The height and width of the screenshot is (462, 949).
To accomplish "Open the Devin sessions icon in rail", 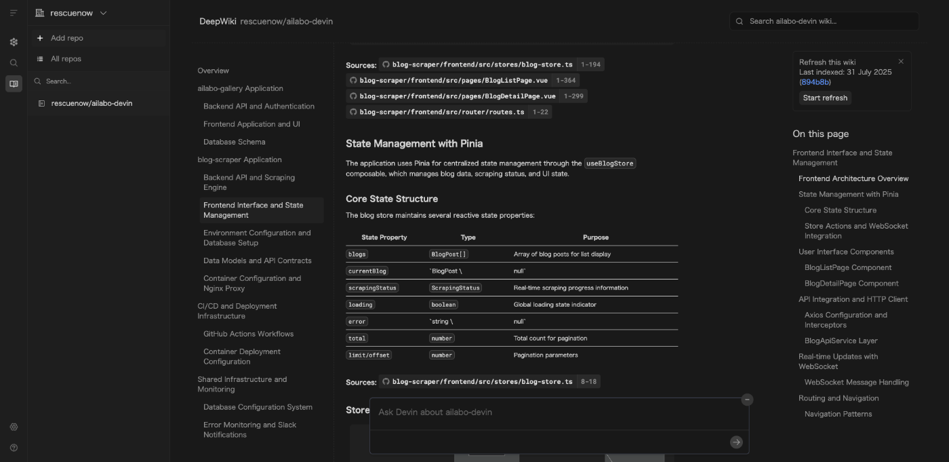I will click(14, 42).
